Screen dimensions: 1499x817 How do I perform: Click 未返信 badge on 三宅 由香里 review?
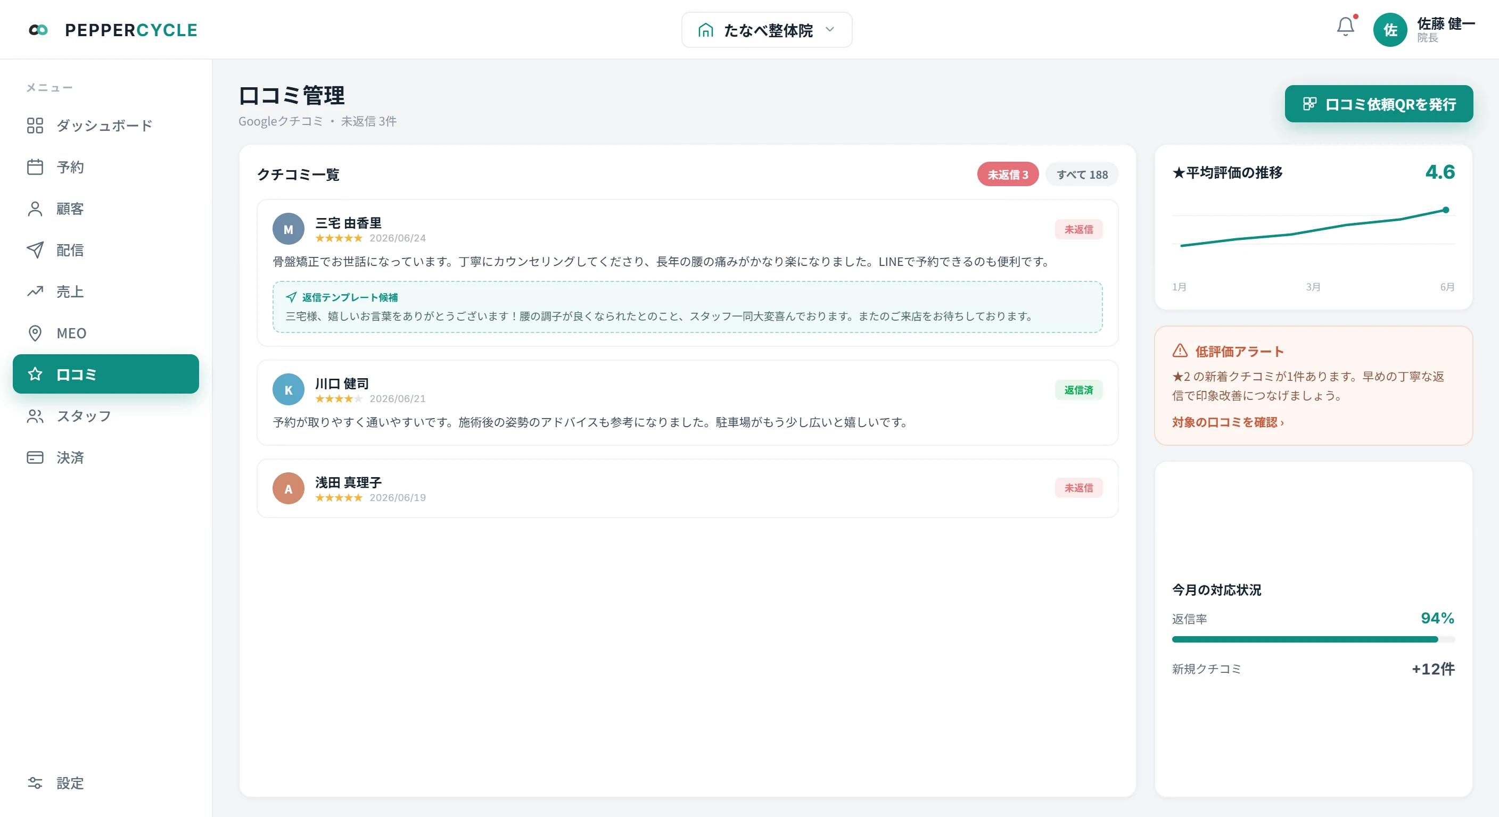(x=1078, y=229)
